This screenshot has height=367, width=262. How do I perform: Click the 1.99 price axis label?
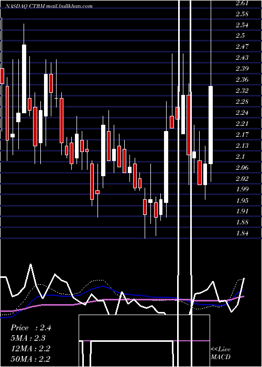point(242,189)
